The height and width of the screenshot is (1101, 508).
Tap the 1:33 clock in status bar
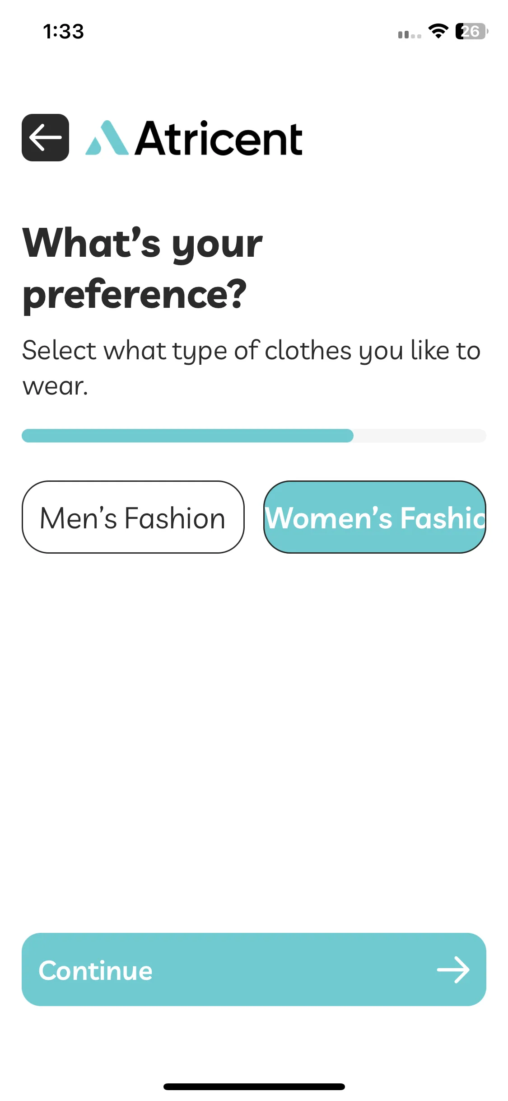pyautogui.click(x=64, y=32)
